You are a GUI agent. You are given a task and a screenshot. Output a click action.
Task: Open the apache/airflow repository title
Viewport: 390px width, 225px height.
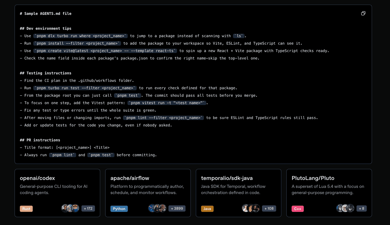pyautogui.click(x=130, y=178)
